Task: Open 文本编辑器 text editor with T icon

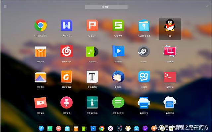Action: 92,77
